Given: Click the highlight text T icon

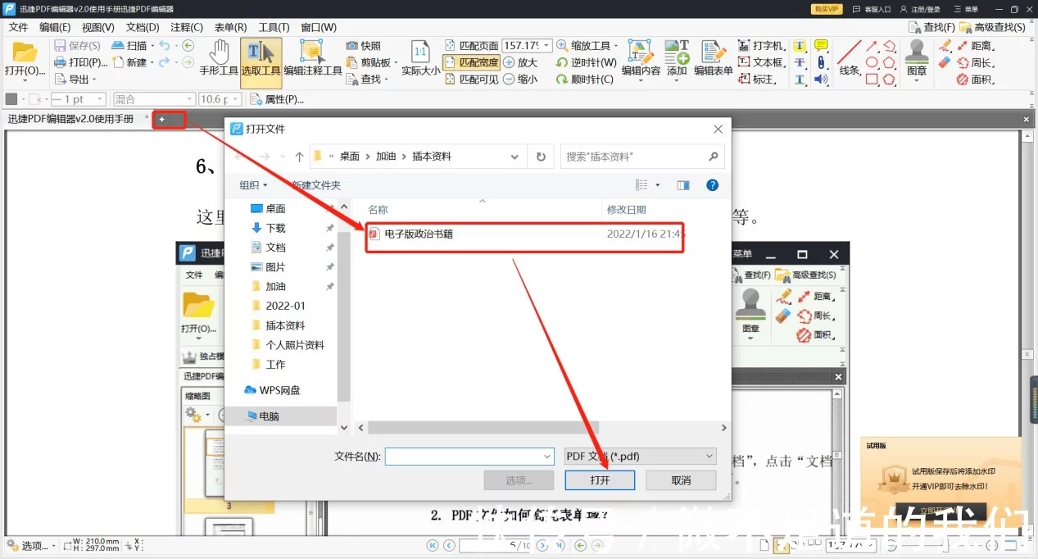Looking at the screenshot, I should point(800,46).
